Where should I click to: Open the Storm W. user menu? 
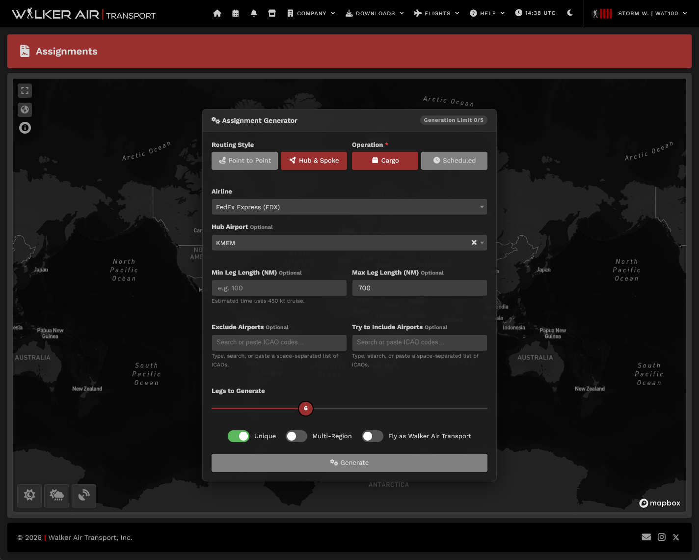pyautogui.click(x=653, y=13)
